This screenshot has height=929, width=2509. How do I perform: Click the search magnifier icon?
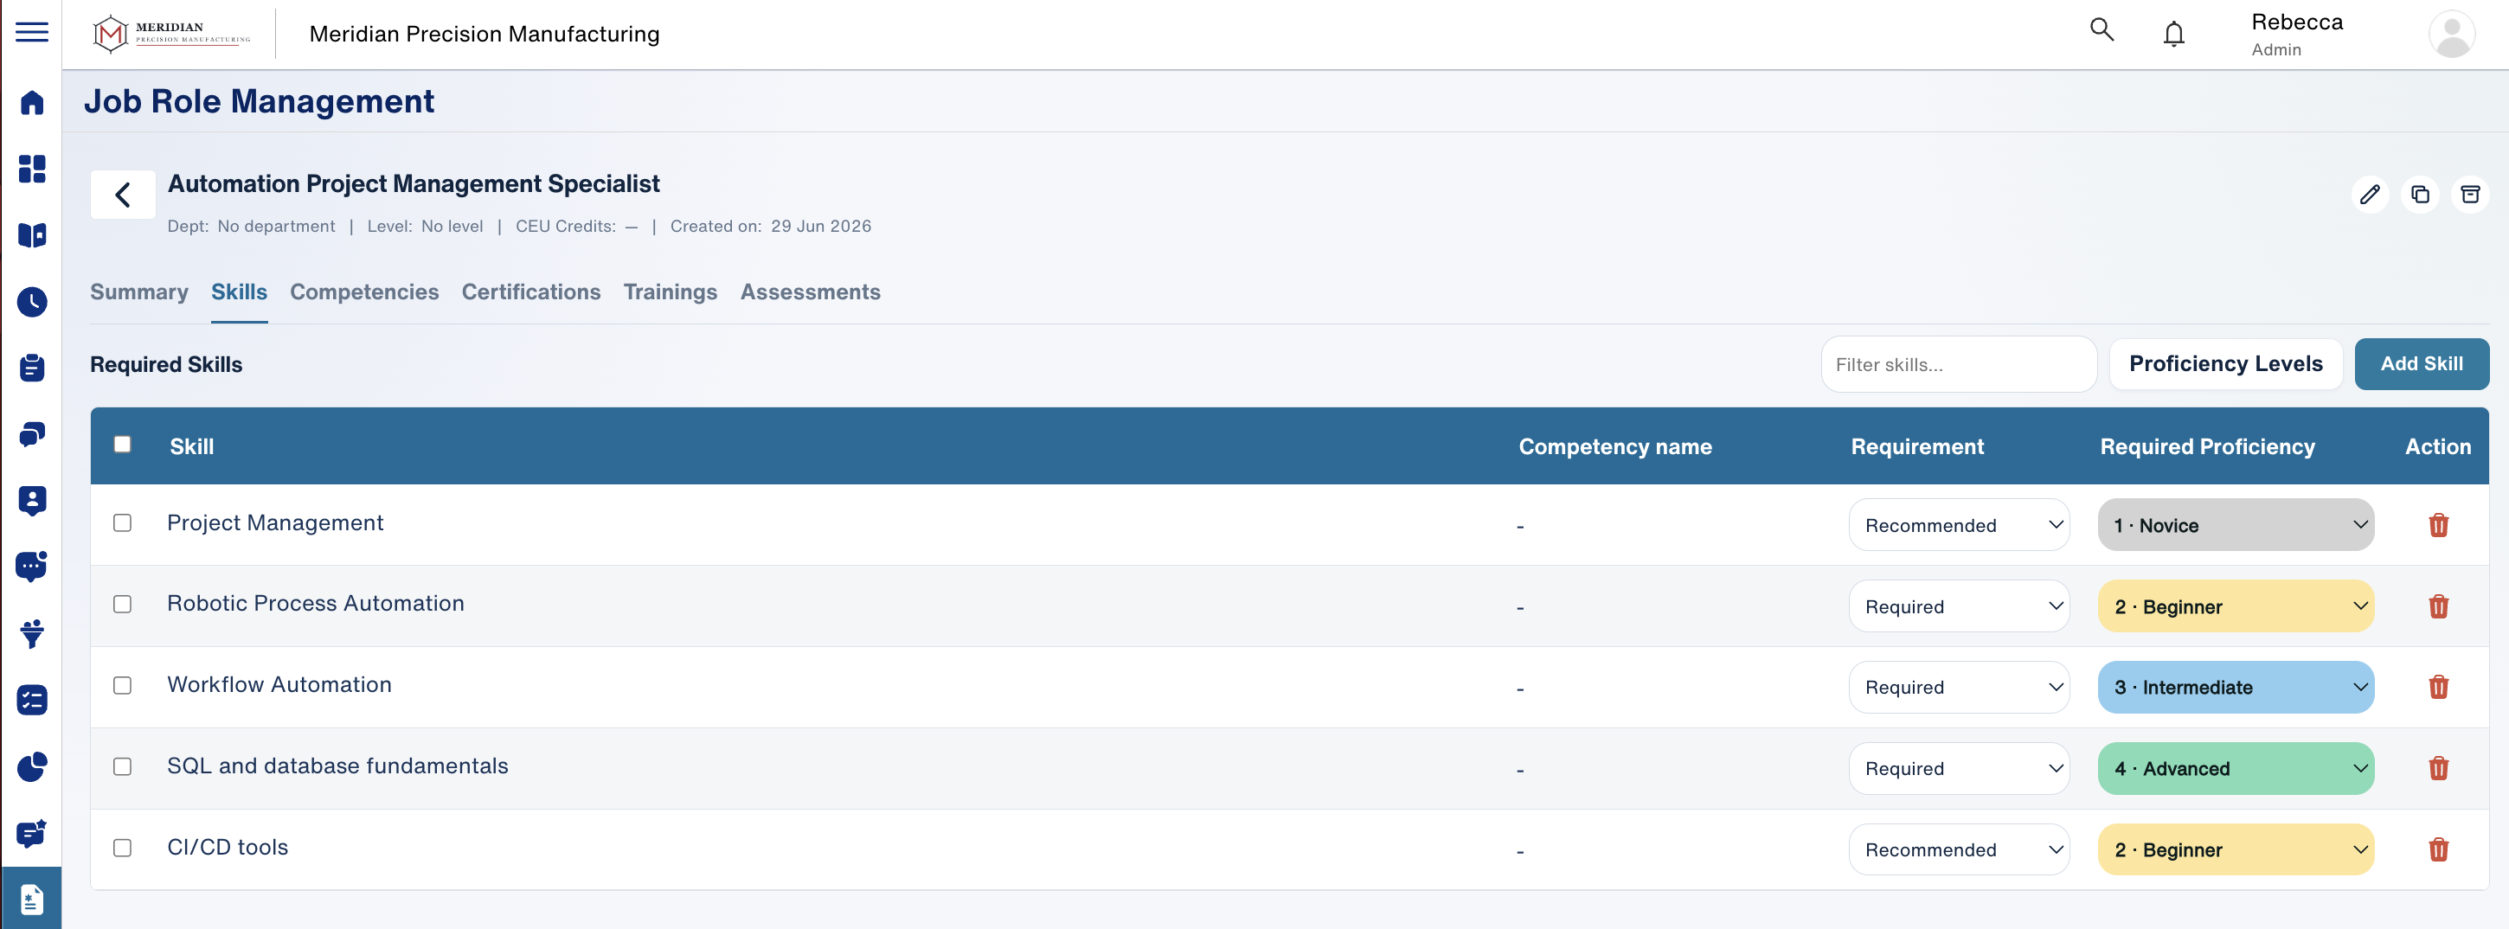pos(2102,30)
